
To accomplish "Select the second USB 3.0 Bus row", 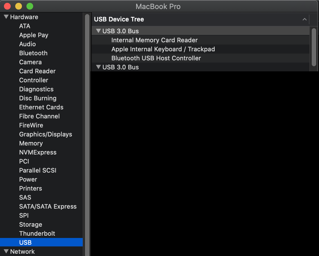I will (201, 67).
